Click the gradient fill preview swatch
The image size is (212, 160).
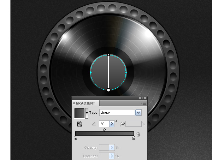click(79, 113)
